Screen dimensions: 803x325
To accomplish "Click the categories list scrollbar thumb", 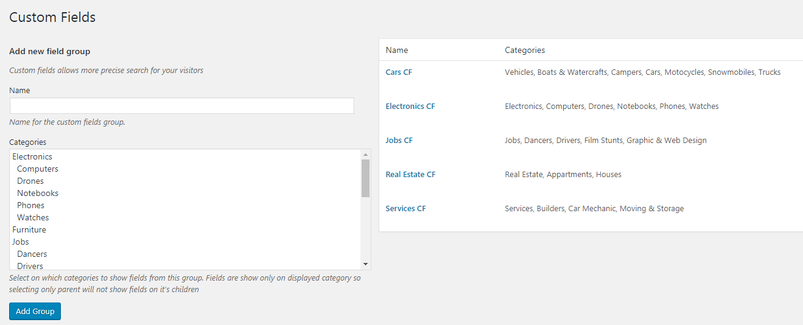I will click(x=365, y=178).
